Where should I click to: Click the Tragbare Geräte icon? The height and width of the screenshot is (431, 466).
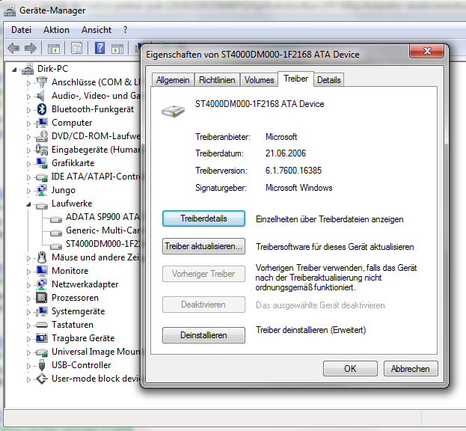click(x=42, y=338)
